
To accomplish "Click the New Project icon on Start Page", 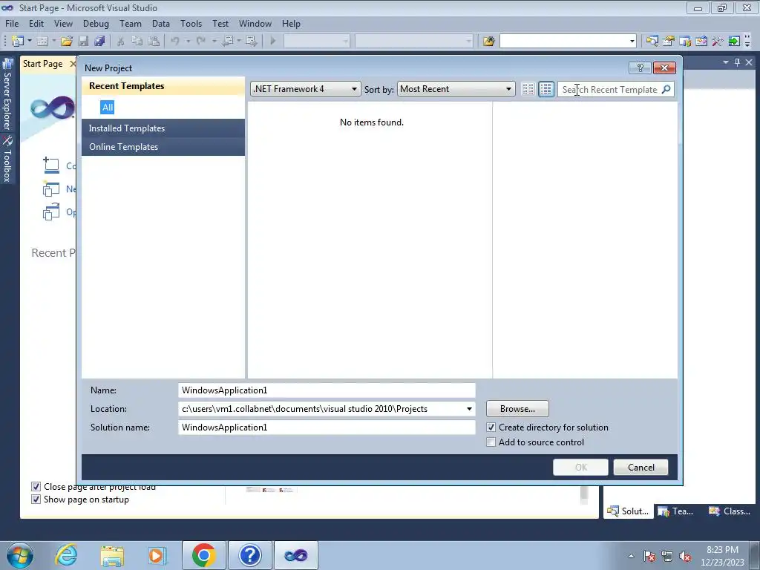I will pos(51,189).
